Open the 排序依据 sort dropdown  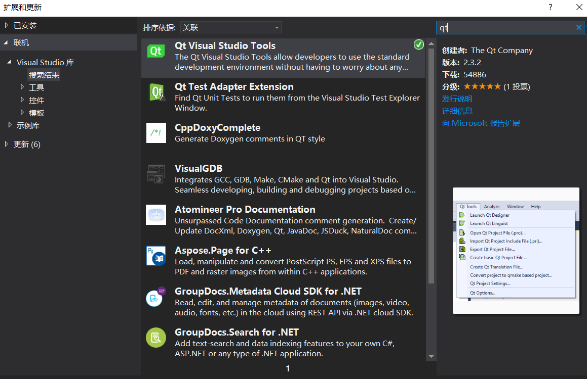pyautogui.click(x=230, y=27)
